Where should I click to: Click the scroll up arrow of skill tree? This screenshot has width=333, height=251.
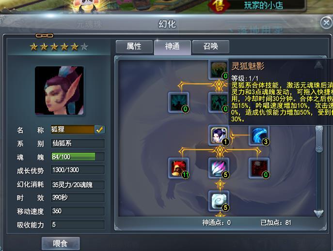[x=319, y=65]
